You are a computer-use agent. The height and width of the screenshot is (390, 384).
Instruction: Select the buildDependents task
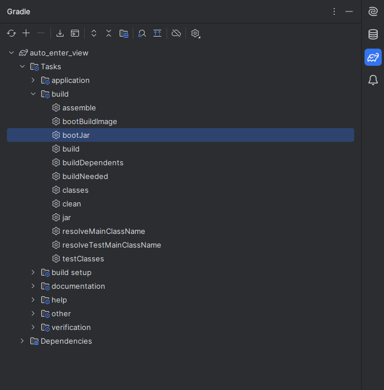(x=180, y=162)
